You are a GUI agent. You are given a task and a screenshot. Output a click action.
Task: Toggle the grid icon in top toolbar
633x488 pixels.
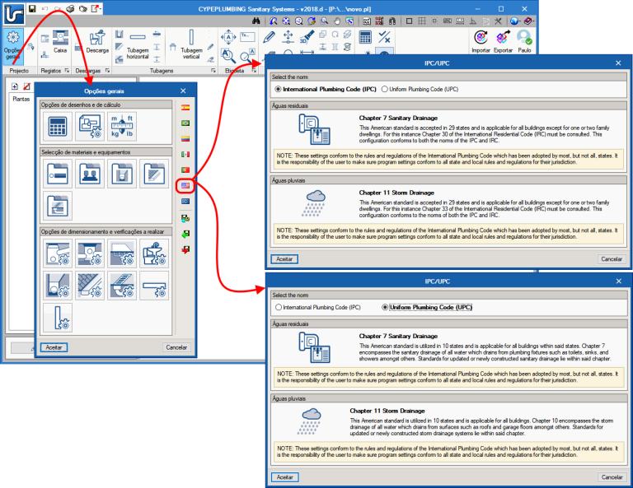tap(421, 21)
